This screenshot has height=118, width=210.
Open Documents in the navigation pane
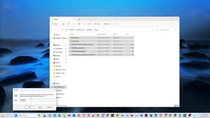coord(59,52)
